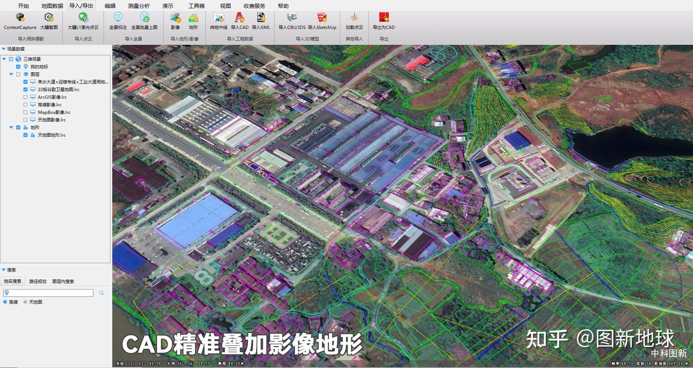693x368 pixels.
Task: Collapse the 图层 tree node
Action: coord(11,74)
